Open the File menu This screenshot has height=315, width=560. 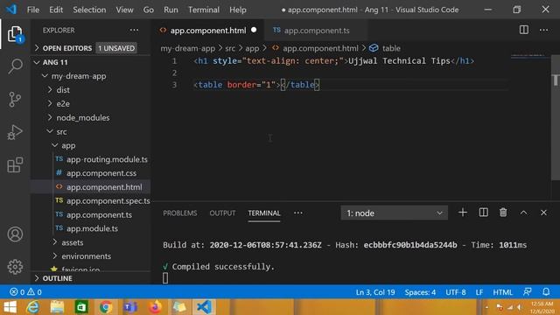33,10
